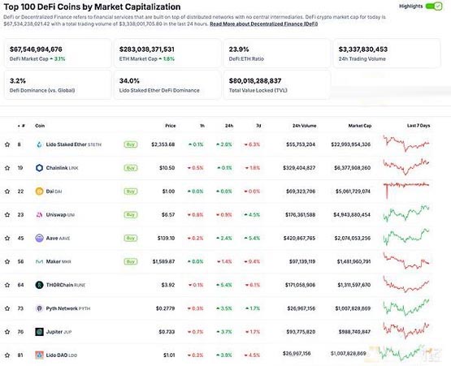Open the Maker coin name link
This screenshot has height=366, width=451.
point(59,261)
